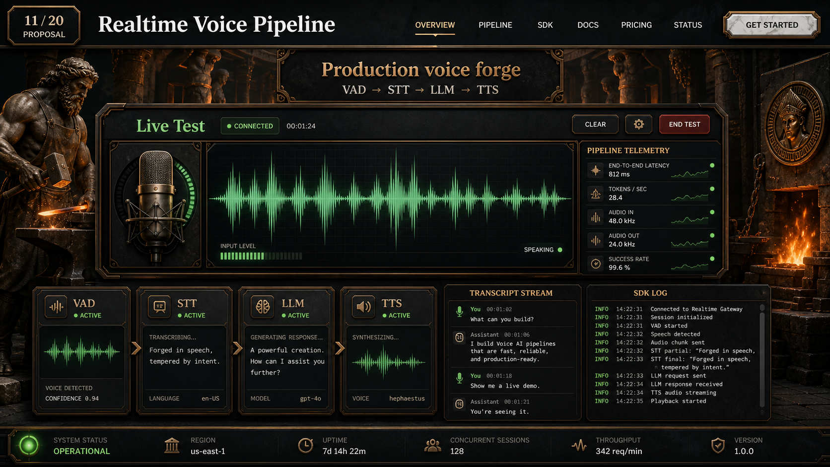Click the End-to-End Latency telemetry icon
The image size is (830, 467).
[595, 170]
